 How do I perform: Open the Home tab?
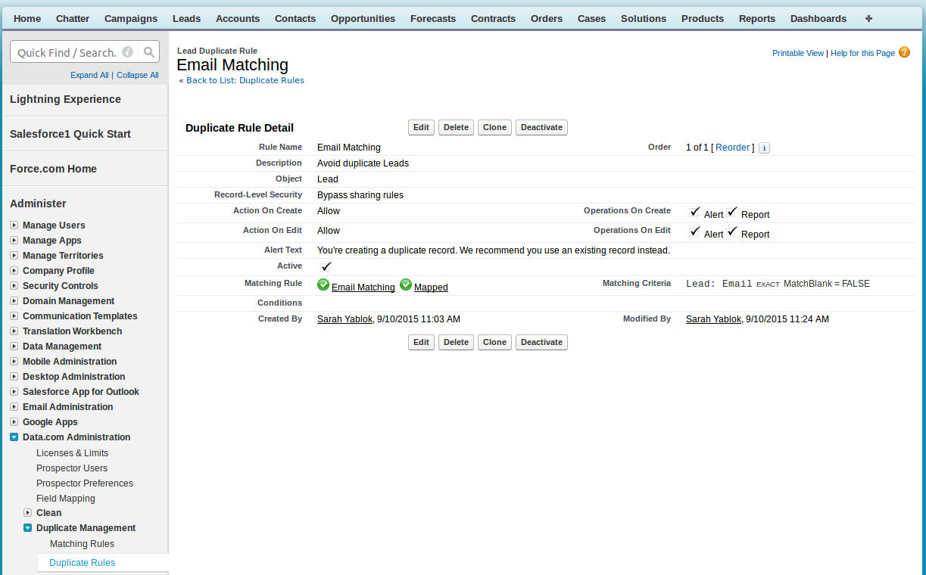[x=27, y=18]
